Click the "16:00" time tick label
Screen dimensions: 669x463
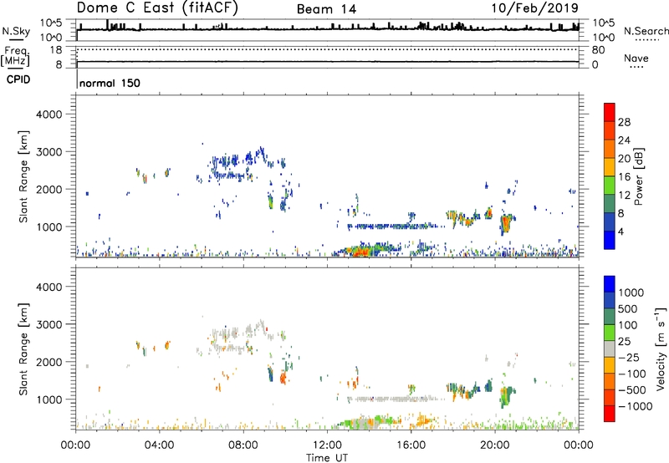click(x=411, y=445)
